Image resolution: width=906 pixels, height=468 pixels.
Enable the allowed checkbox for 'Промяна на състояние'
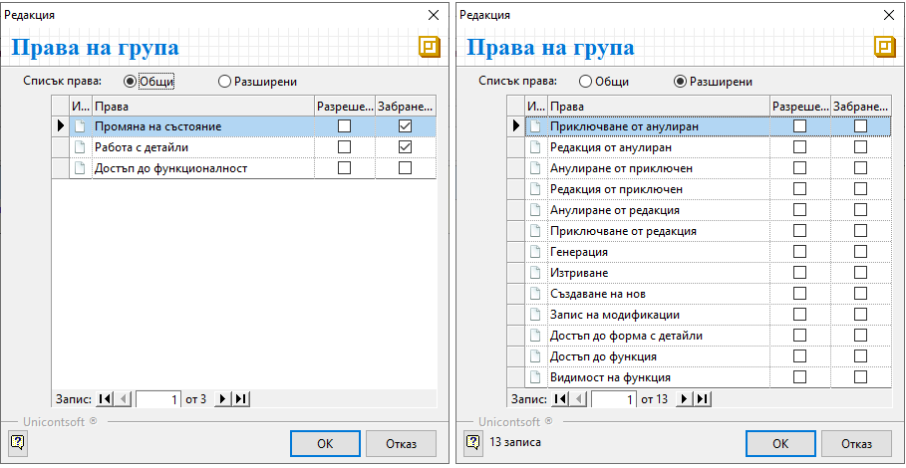pos(344,126)
